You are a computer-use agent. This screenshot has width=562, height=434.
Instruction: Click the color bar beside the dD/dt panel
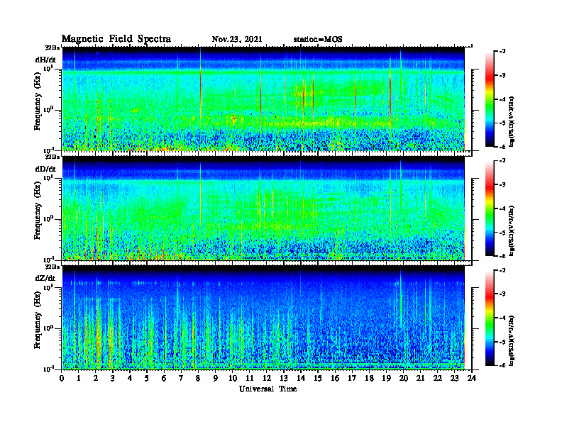point(490,208)
